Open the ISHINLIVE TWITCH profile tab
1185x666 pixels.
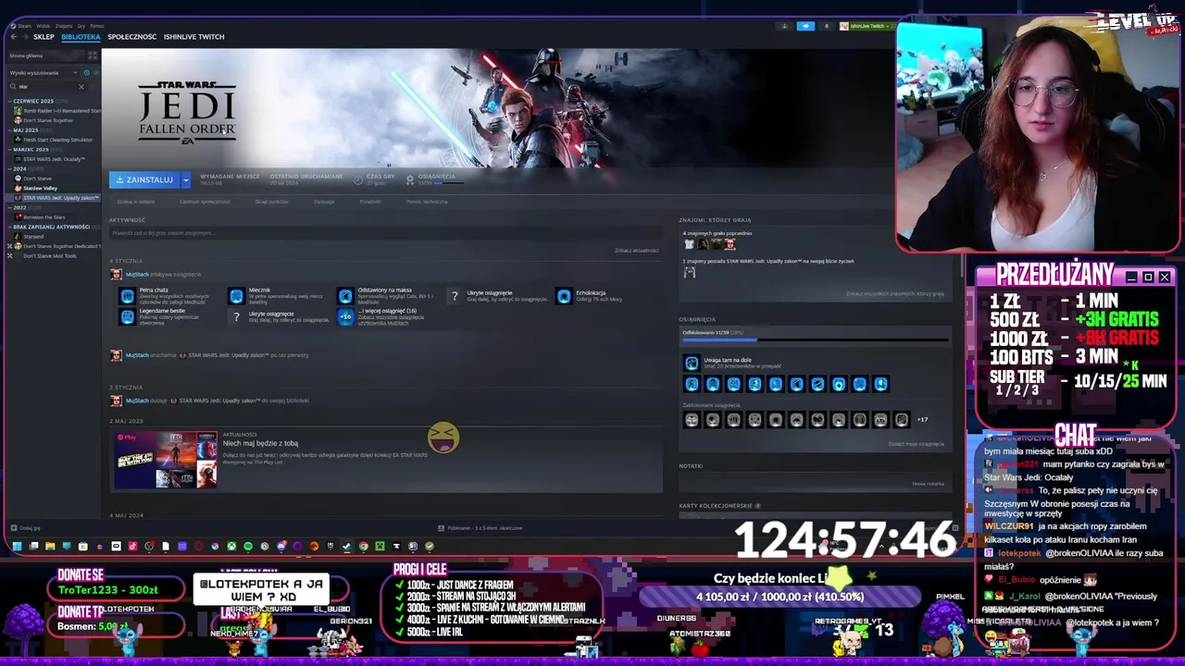(x=193, y=37)
